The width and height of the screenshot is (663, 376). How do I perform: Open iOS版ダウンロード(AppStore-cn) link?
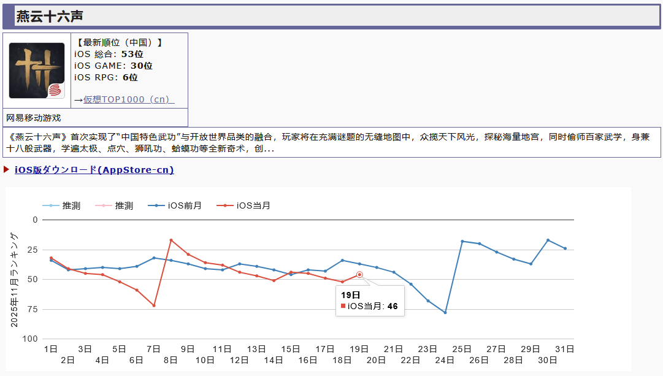point(94,170)
